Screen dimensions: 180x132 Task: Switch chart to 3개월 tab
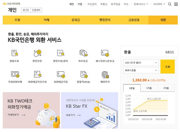coord(166,88)
